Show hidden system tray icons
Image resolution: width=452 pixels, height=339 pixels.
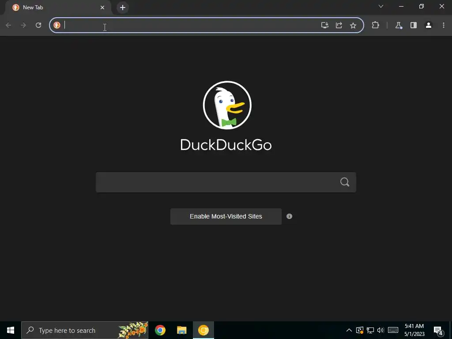(x=349, y=330)
